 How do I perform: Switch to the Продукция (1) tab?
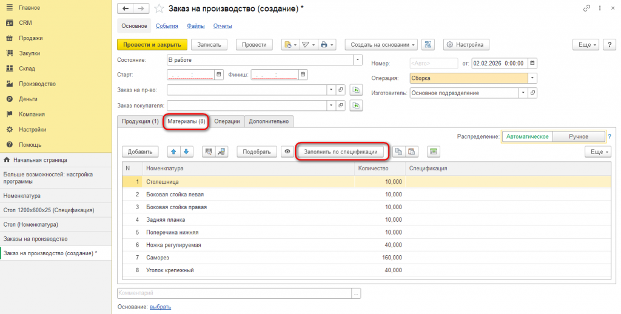pyautogui.click(x=140, y=121)
